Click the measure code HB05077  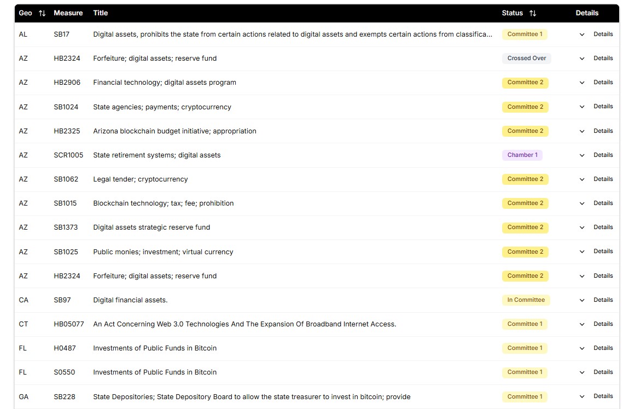68,324
